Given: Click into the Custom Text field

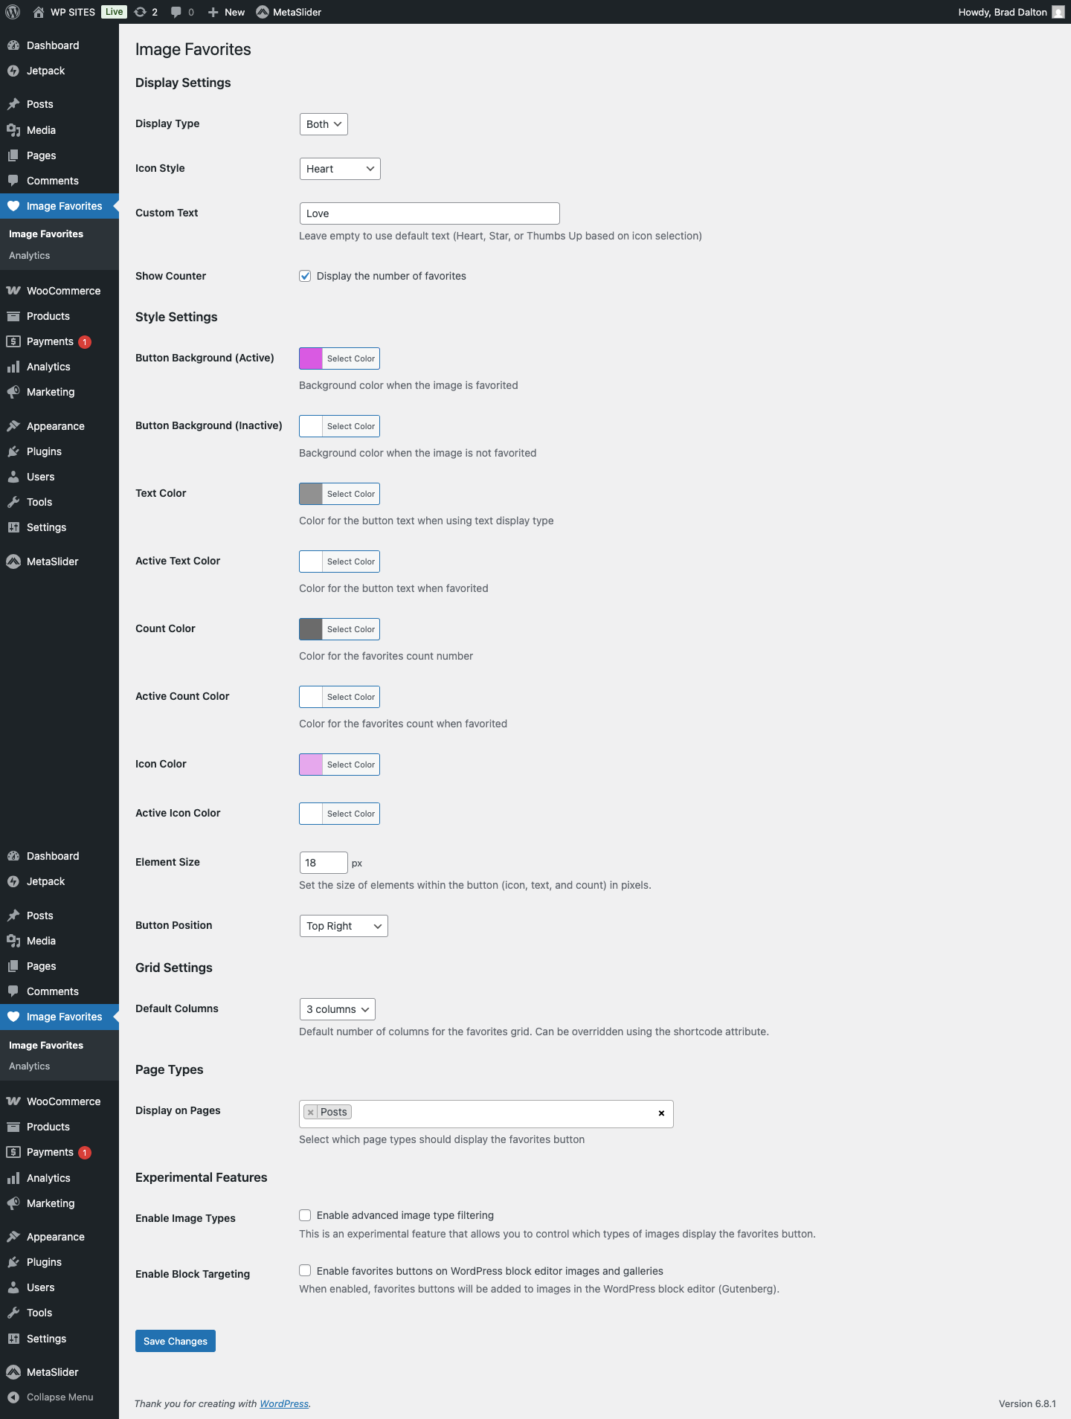Looking at the screenshot, I should coord(429,213).
